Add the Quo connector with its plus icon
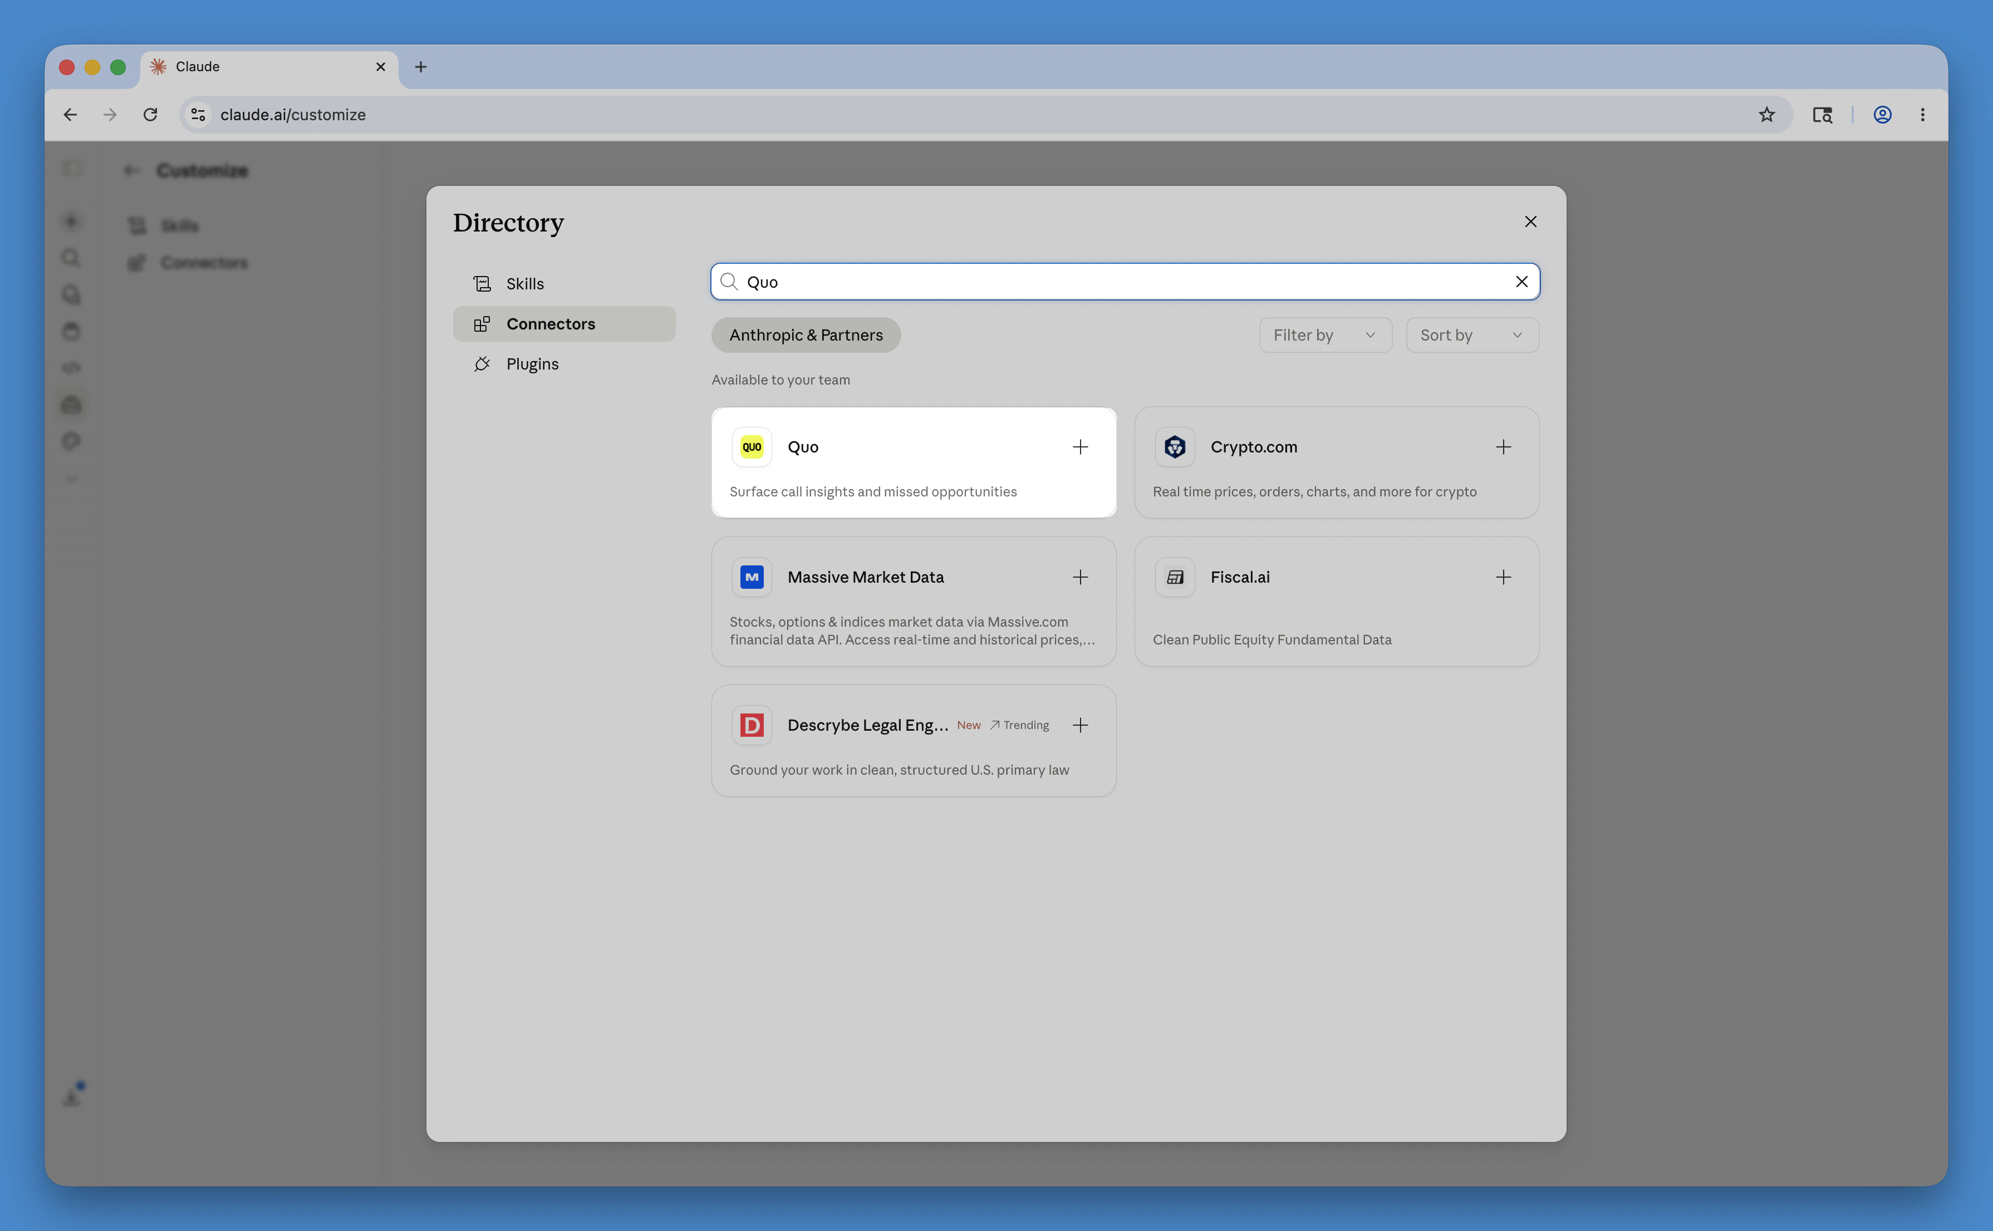1993x1231 pixels. (x=1080, y=447)
